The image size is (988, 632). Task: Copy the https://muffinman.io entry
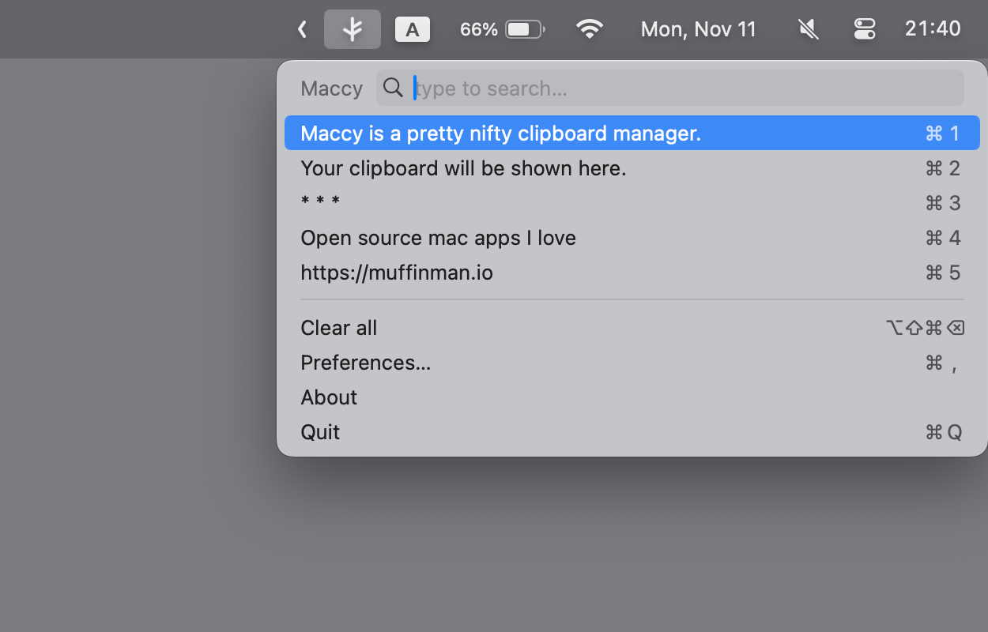tap(632, 273)
